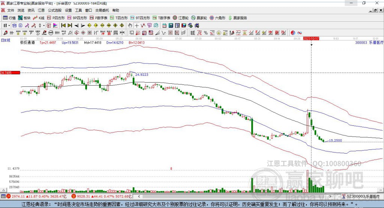Click the black right arrow toolbar icon
384x208 pixels.
83,26
